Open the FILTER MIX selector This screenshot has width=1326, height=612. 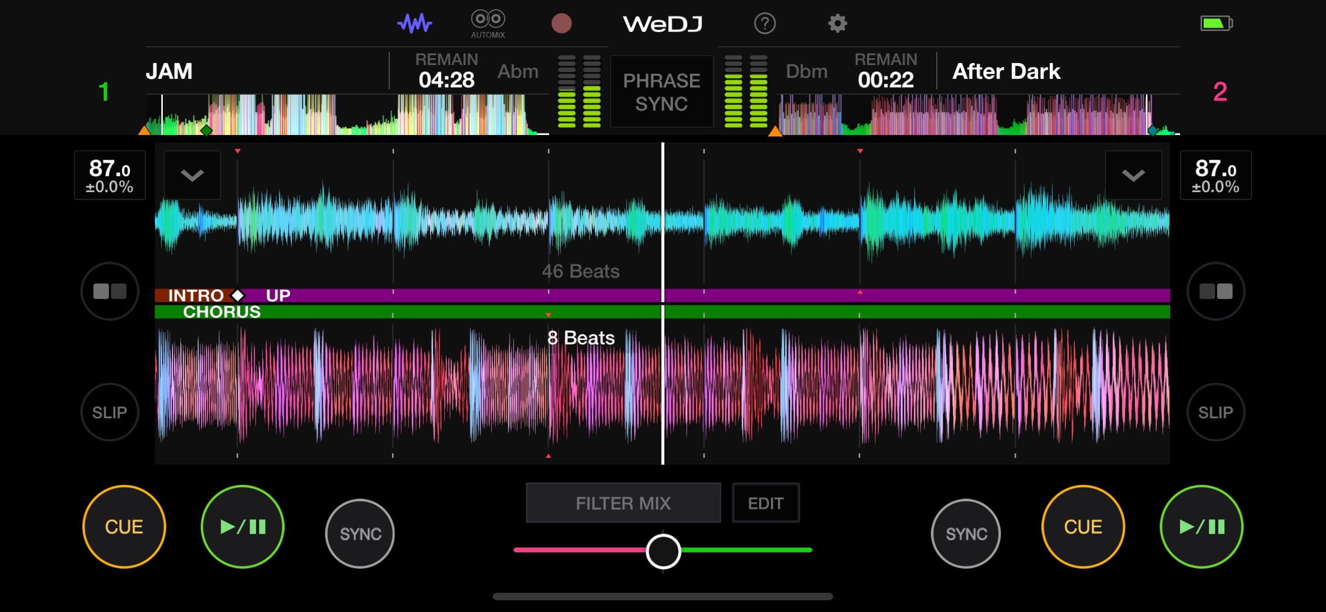click(623, 503)
